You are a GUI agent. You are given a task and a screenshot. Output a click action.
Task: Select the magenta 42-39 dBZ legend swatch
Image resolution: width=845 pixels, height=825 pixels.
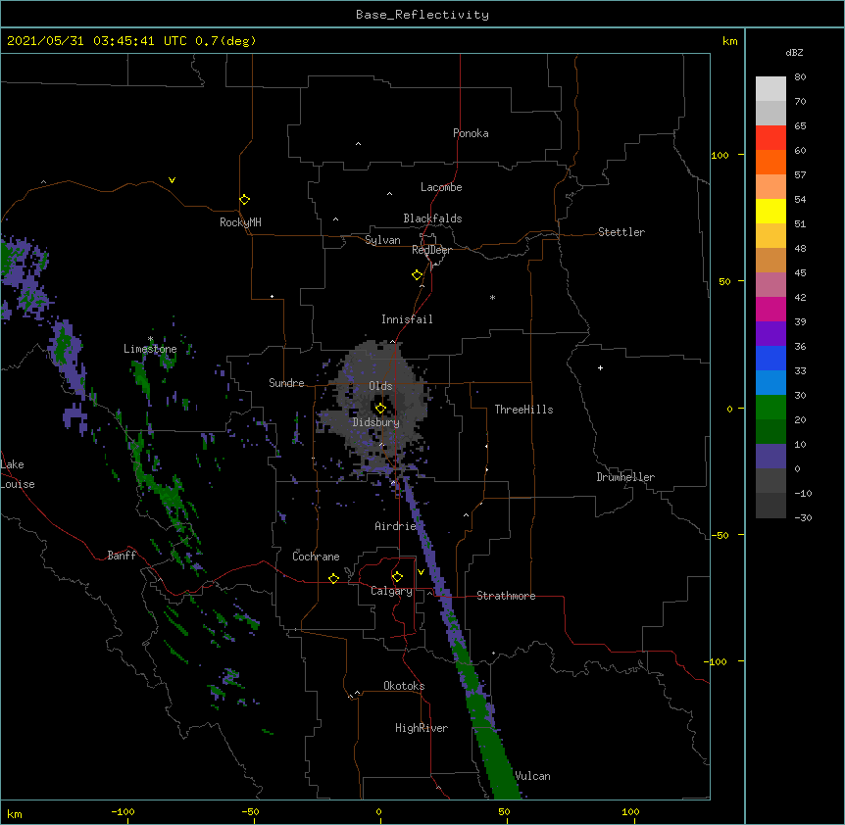(x=770, y=309)
